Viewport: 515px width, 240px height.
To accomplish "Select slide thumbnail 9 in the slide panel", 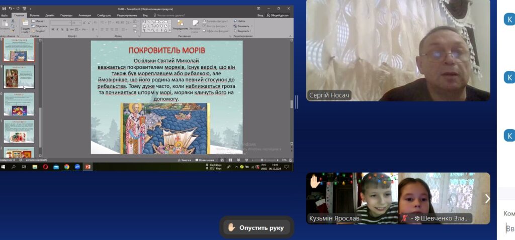I will [19, 77].
